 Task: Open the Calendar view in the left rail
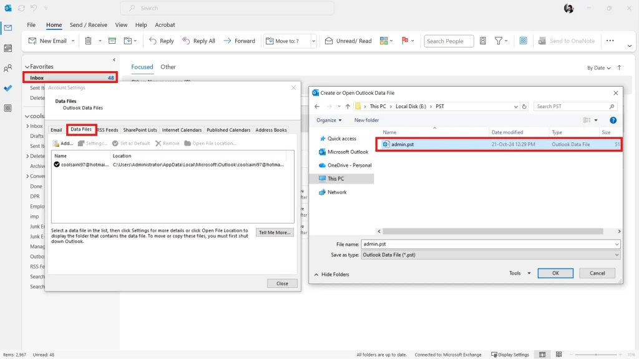pos(7,48)
